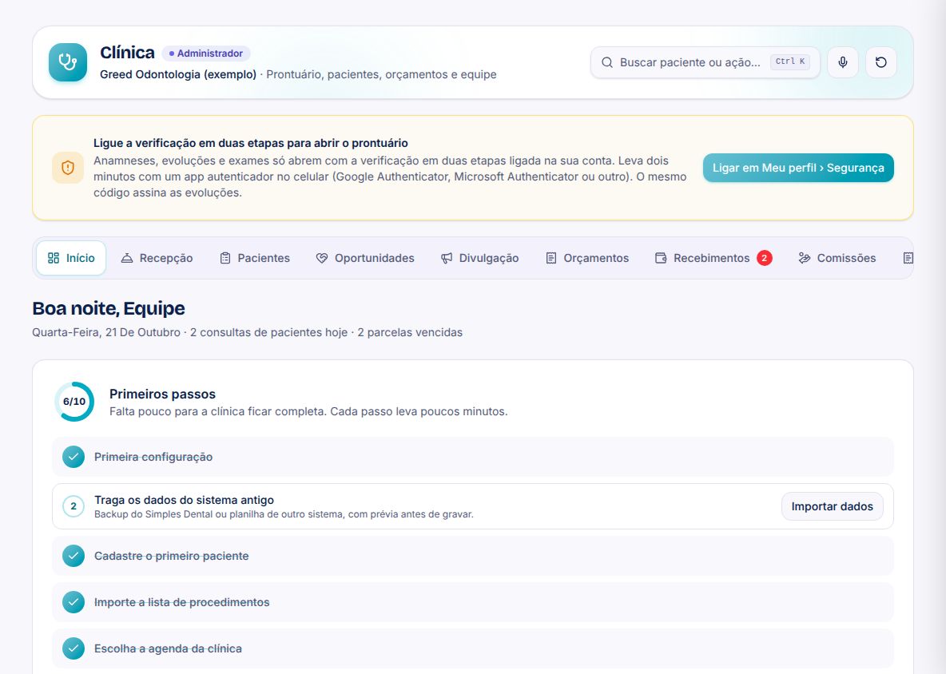
Task: Click the Ctrl K shortcut hint
Action: pos(789,61)
